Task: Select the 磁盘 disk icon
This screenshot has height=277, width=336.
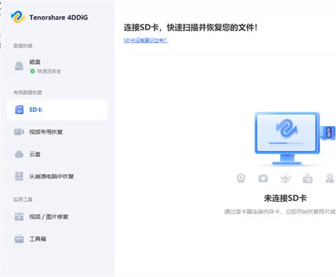Action: click(x=19, y=66)
